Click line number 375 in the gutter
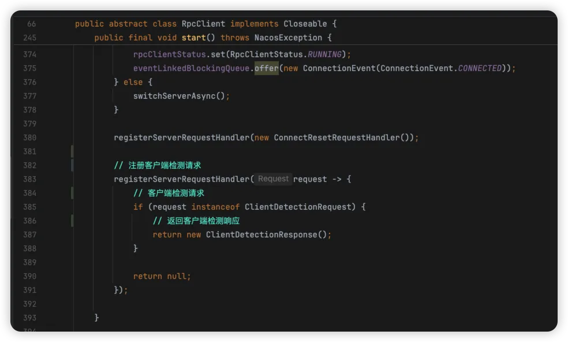Image resolution: width=568 pixels, height=342 pixels. [29, 68]
